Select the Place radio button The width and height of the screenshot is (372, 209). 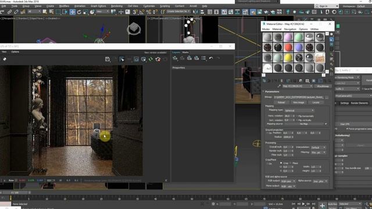[x=291, y=163]
